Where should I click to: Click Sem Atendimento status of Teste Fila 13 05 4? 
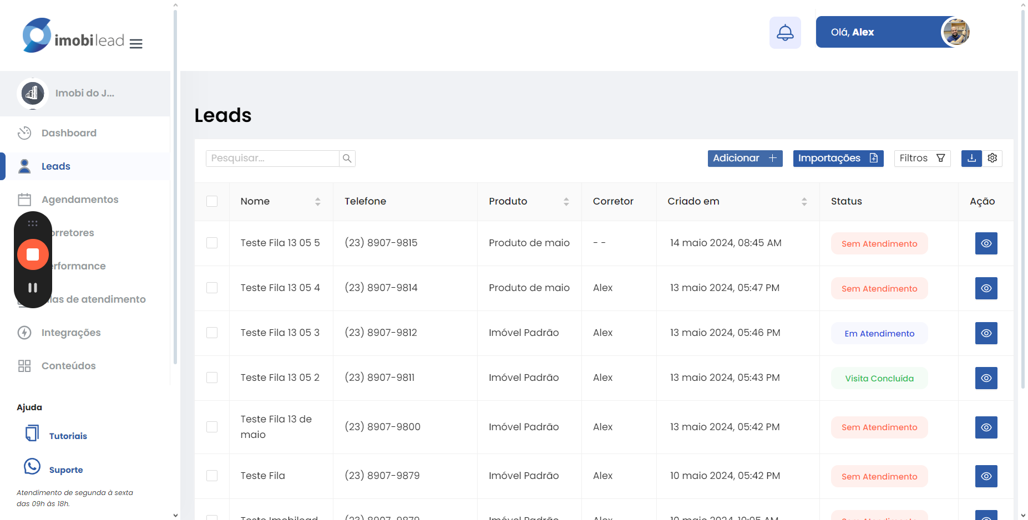[x=879, y=289]
